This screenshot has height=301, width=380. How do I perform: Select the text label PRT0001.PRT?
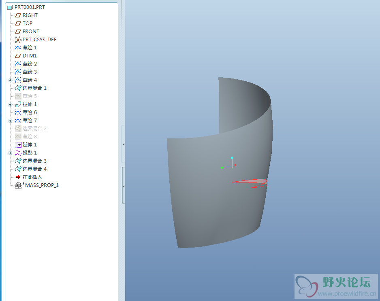[30, 7]
